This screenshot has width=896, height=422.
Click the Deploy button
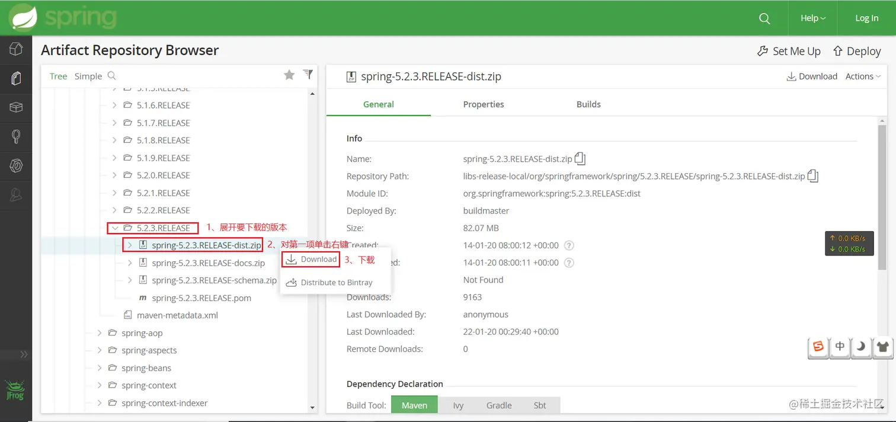pyautogui.click(x=857, y=51)
